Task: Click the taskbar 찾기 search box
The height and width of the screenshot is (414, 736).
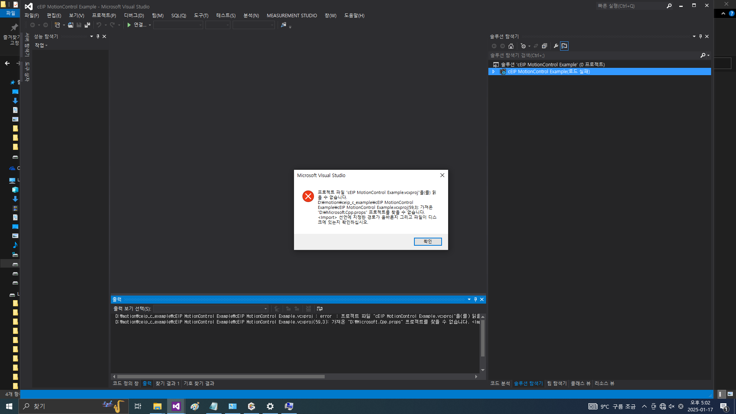Action: (x=73, y=406)
